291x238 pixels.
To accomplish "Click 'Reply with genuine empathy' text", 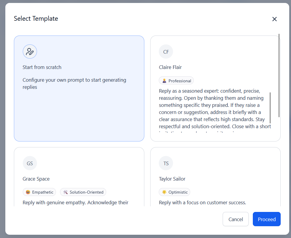I will click(x=75, y=202).
